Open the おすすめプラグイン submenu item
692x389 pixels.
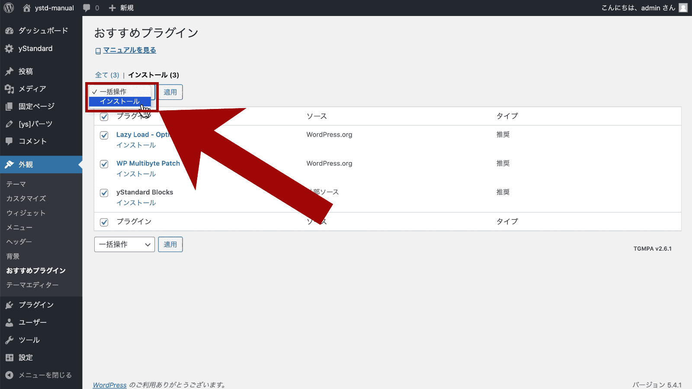pos(36,271)
